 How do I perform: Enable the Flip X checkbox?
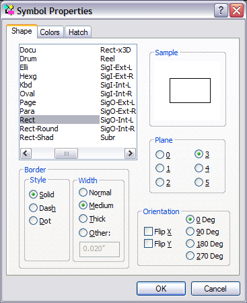tap(157, 232)
